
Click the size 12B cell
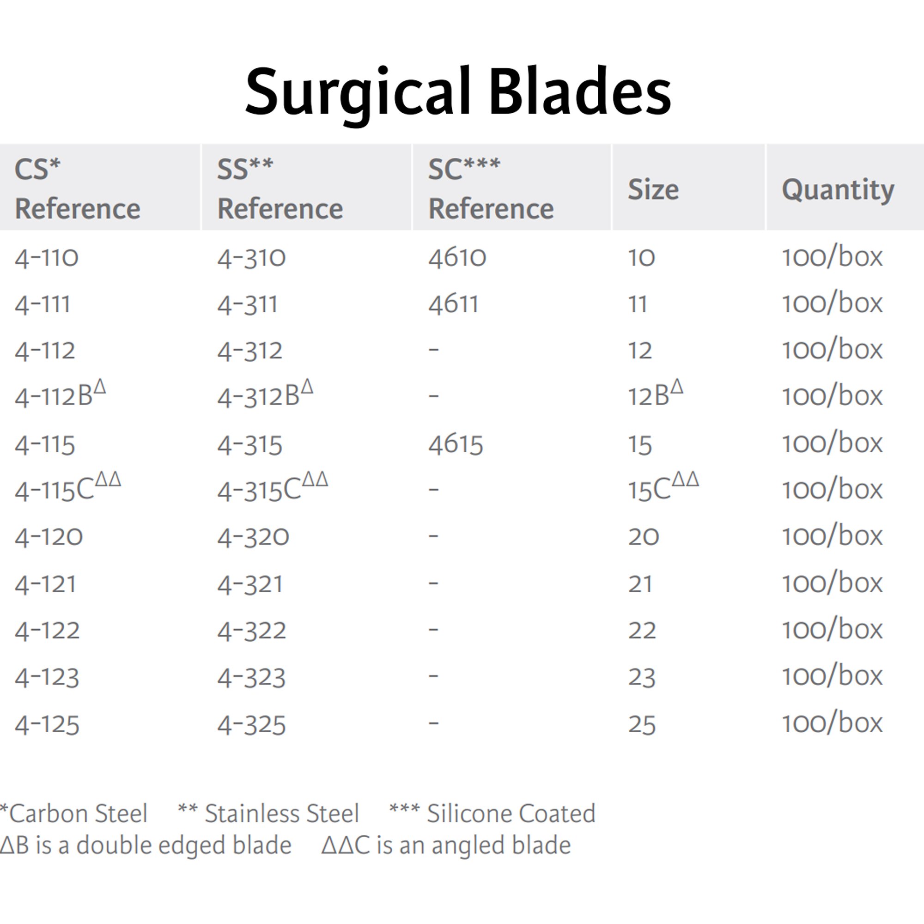click(x=655, y=395)
